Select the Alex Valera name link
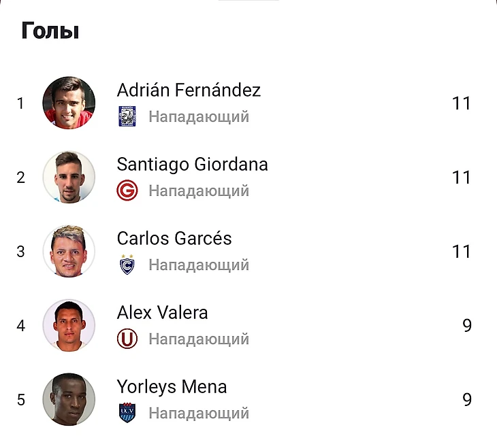Viewport: 497px width, 438px height. 162,313
